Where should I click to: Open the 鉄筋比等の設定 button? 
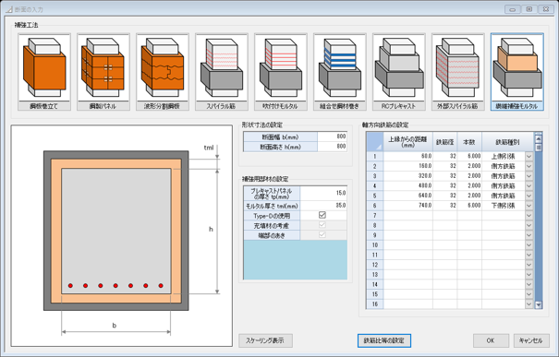tap(384, 340)
